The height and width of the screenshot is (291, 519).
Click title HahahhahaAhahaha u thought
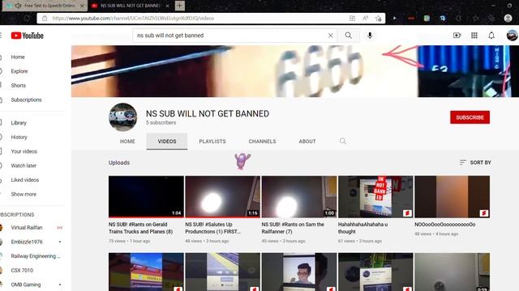coord(362,228)
